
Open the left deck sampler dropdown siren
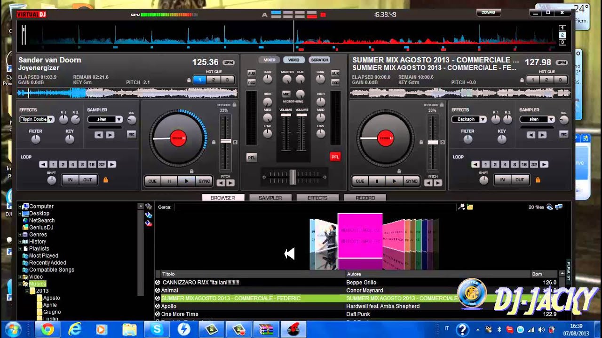(x=105, y=119)
